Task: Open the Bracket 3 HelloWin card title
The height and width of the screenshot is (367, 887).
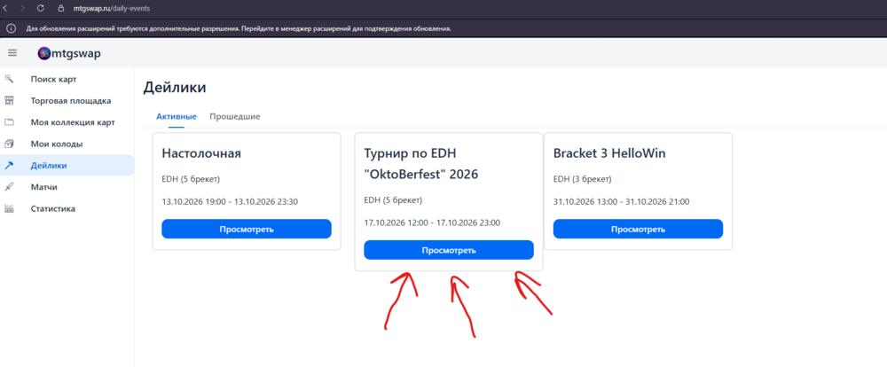Action: click(x=609, y=153)
